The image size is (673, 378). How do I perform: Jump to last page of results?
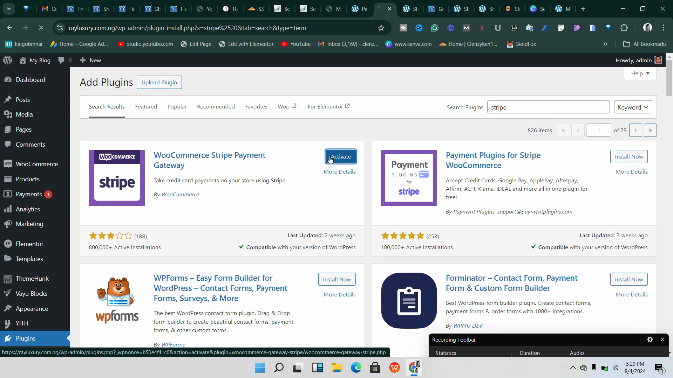pyautogui.click(x=650, y=130)
